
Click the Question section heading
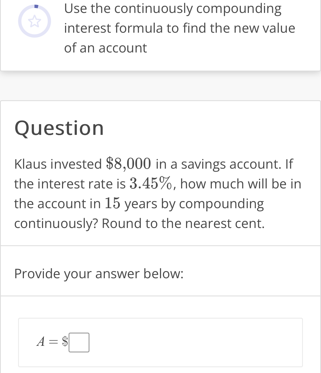click(59, 128)
